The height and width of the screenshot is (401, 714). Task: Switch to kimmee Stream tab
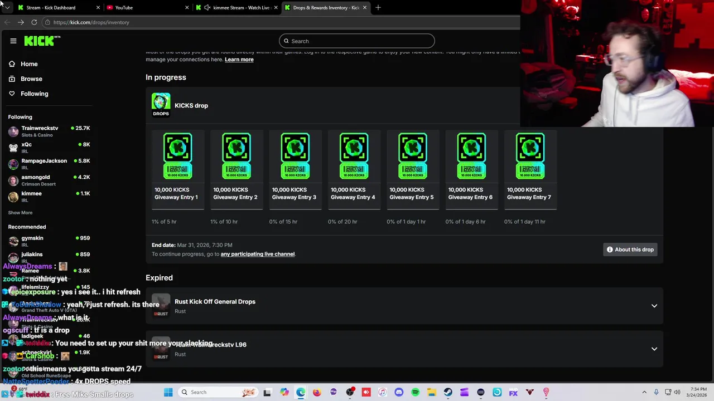coord(237,8)
